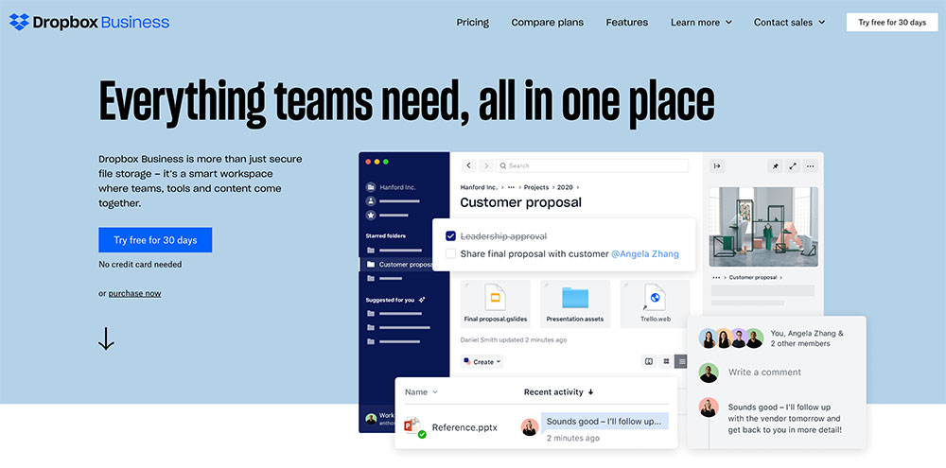Click 2020 in breadcrumb
The image size is (946, 468).
click(566, 187)
